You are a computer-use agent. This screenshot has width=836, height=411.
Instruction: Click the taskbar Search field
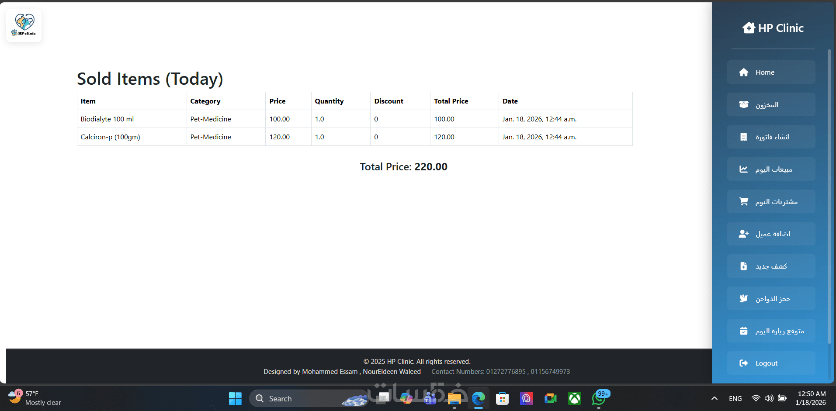click(x=309, y=399)
